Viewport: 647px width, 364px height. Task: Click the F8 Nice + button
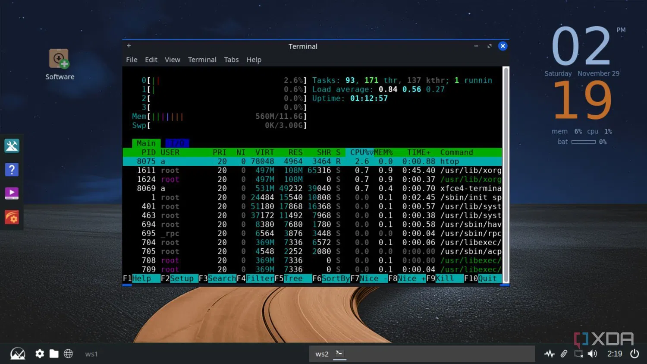click(407, 279)
